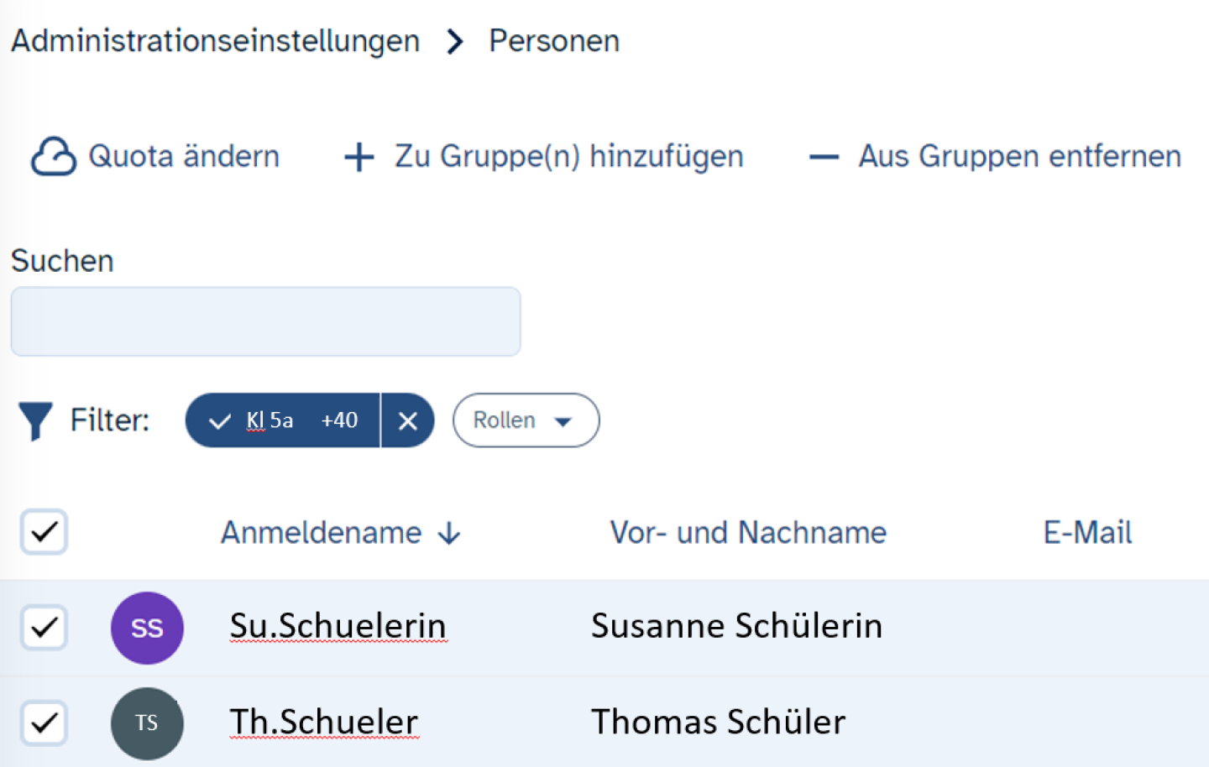Click the checkmark inside the Kl 5a filter chip
Screen dimensions: 1209x767
click(220, 420)
